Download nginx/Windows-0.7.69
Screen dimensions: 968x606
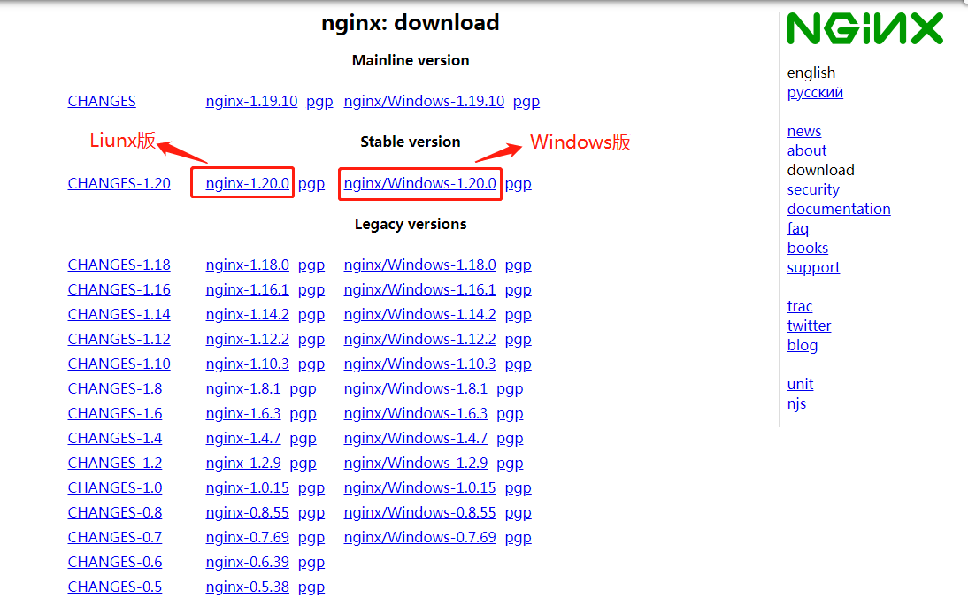(x=419, y=537)
